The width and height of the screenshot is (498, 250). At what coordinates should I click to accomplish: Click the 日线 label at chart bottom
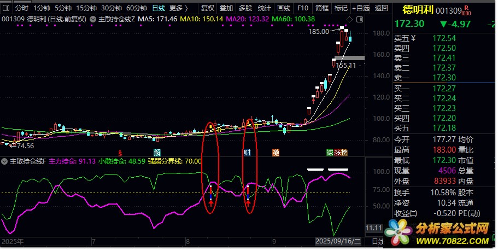[x=378, y=241]
